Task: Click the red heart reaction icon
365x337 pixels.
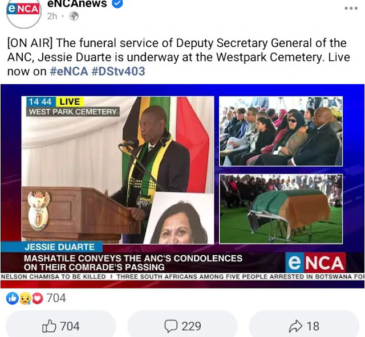Action: 37,298
